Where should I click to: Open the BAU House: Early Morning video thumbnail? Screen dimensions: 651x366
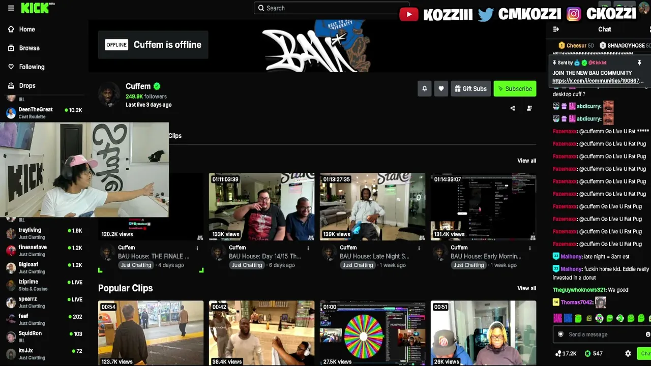coord(483,206)
